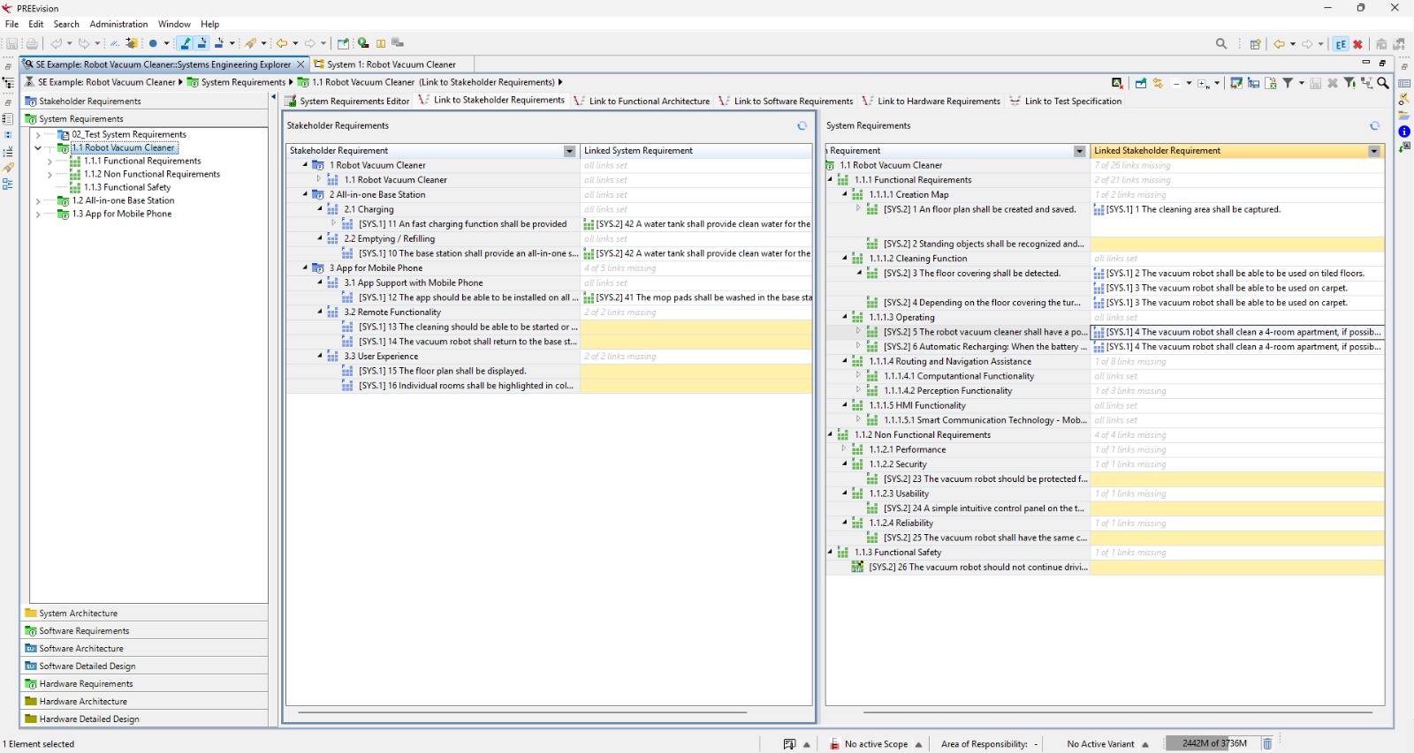Viewport: 1414px width, 753px height.
Task: Click the editor toolbar magnifier search icon
Action: (x=1383, y=83)
